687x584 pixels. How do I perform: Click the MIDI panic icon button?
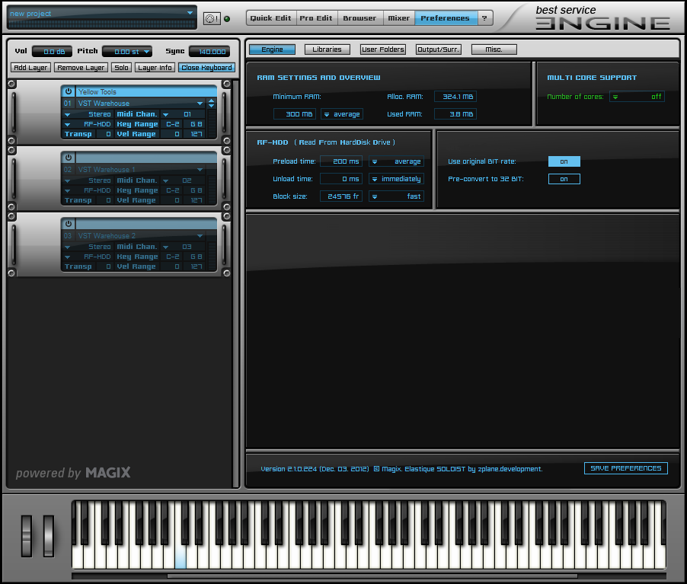[212, 18]
